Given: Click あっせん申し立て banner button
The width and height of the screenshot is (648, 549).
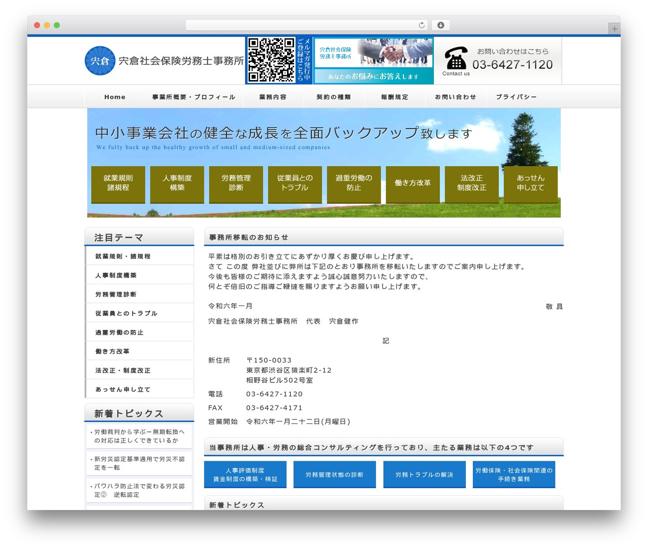Looking at the screenshot, I should [531, 185].
